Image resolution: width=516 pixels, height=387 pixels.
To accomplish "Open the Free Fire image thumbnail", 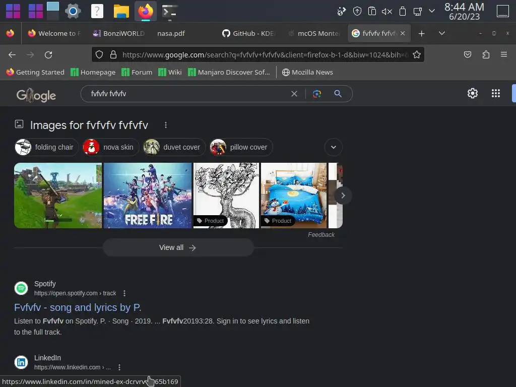I will 148,196.
